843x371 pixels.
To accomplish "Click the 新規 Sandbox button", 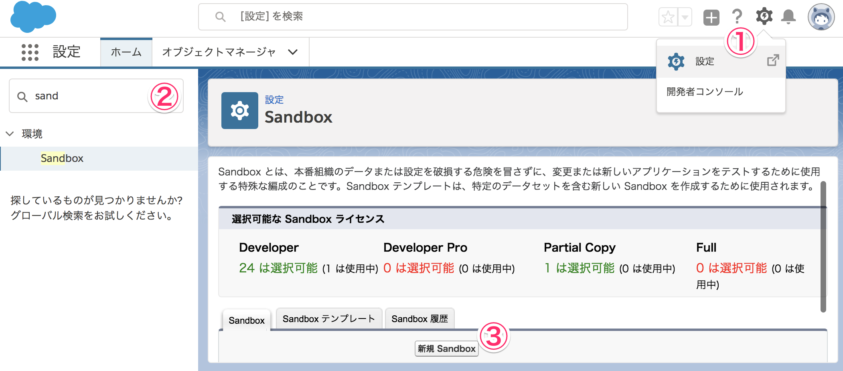I will (x=446, y=349).
